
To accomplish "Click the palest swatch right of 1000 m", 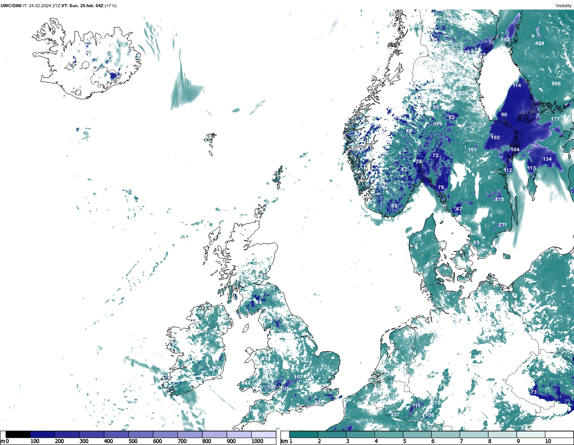I will (264, 434).
